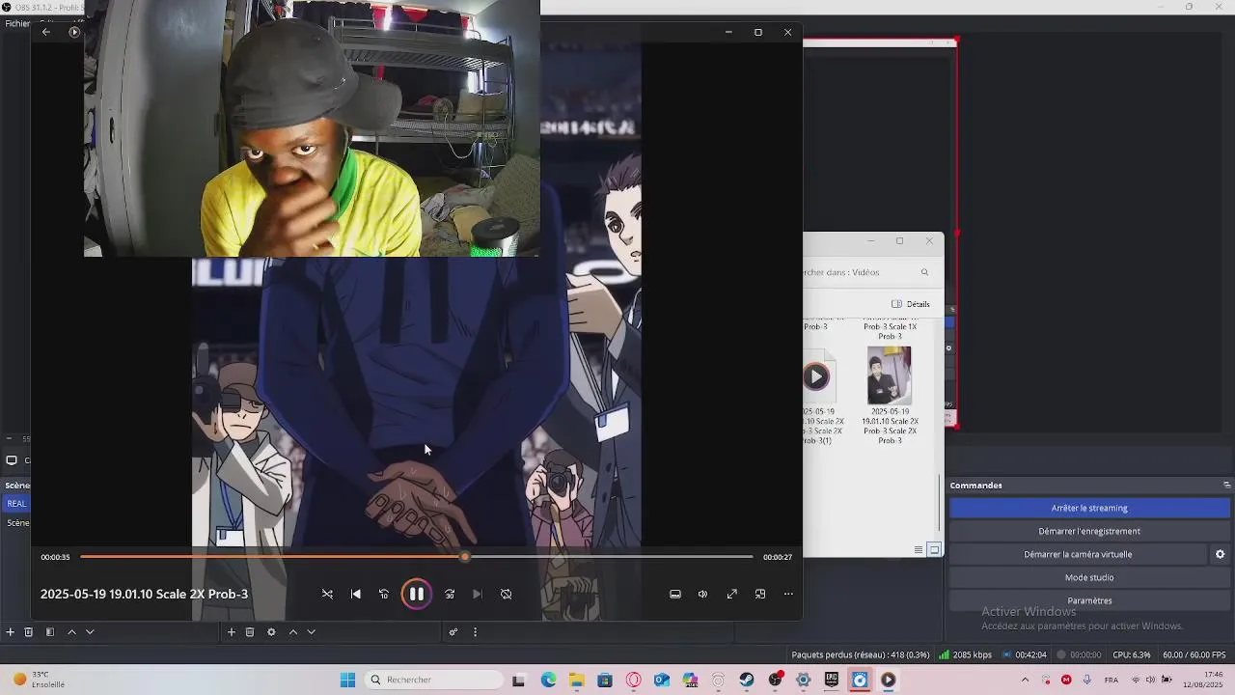Skip forward 30 seconds in the video
The image size is (1235, 695).
point(450,595)
